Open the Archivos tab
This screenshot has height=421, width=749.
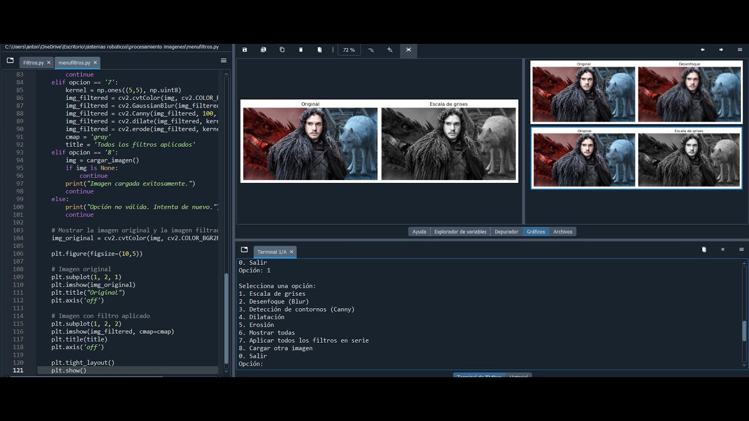563,232
